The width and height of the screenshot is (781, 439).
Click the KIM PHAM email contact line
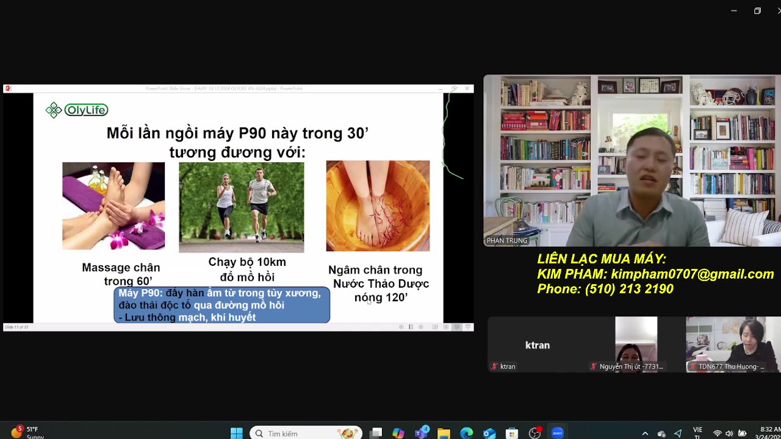coord(655,274)
